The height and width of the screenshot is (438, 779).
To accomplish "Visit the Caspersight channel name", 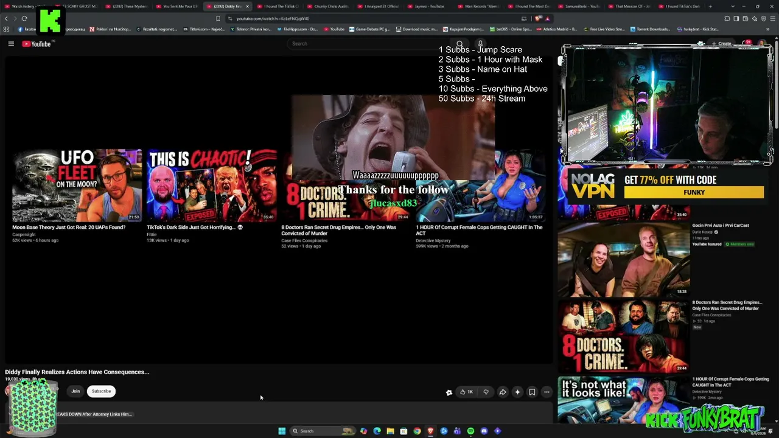I will (24, 234).
